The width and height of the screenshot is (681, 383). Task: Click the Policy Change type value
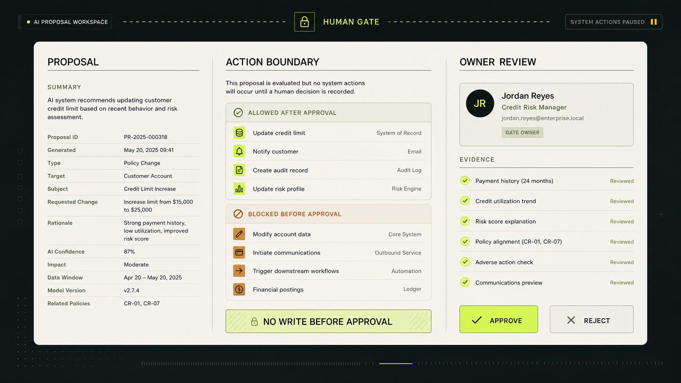coord(142,163)
